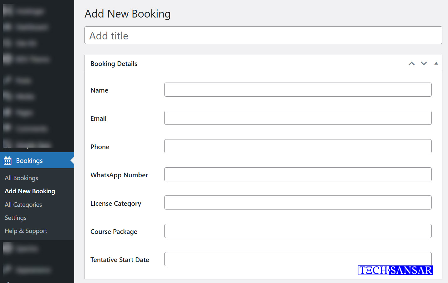Select the Tentative Start Date field

pyautogui.click(x=298, y=259)
